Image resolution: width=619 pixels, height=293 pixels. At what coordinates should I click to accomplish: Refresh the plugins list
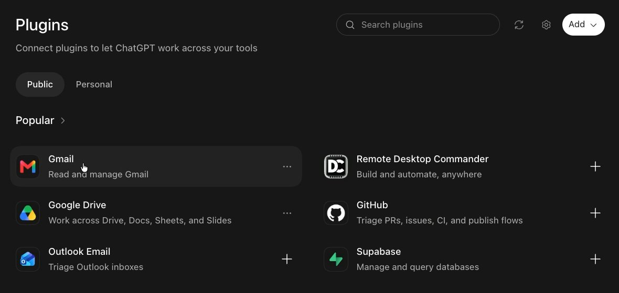(x=519, y=25)
